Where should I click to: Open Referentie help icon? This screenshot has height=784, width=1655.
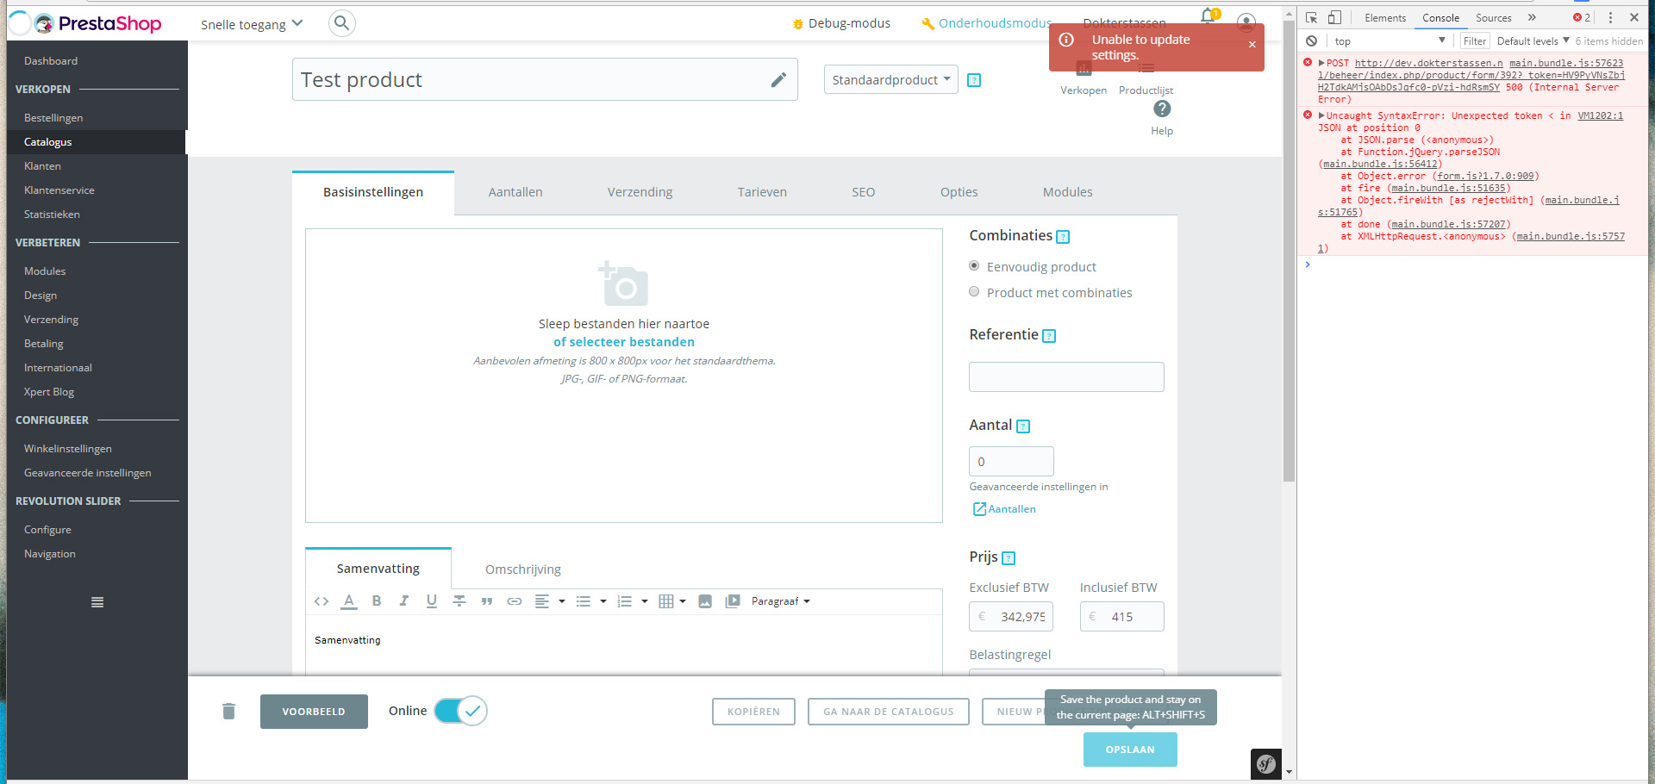click(x=1049, y=336)
